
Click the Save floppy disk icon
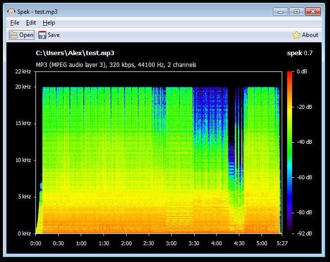point(42,35)
